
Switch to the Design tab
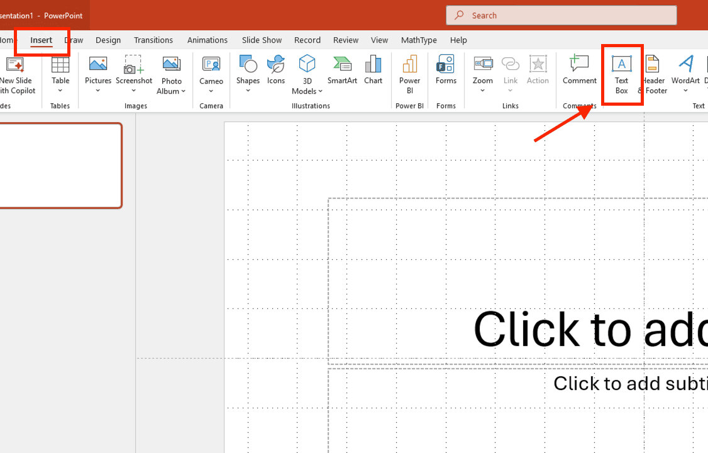pos(108,40)
